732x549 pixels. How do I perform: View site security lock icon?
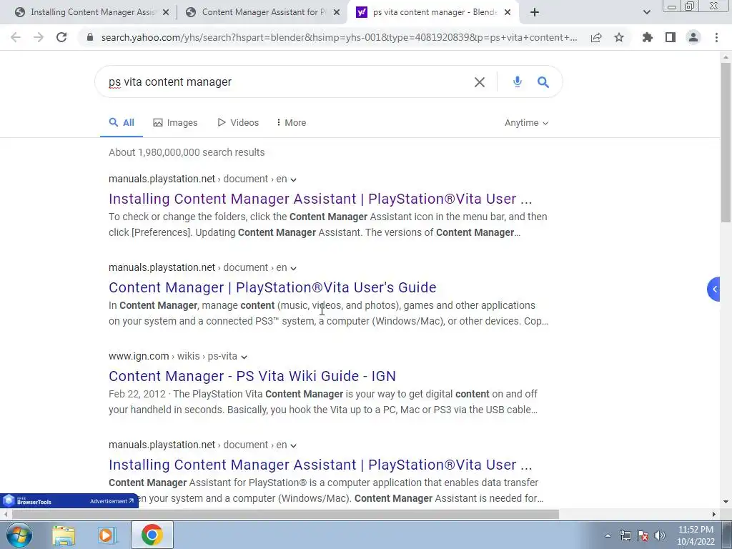[x=90, y=37]
